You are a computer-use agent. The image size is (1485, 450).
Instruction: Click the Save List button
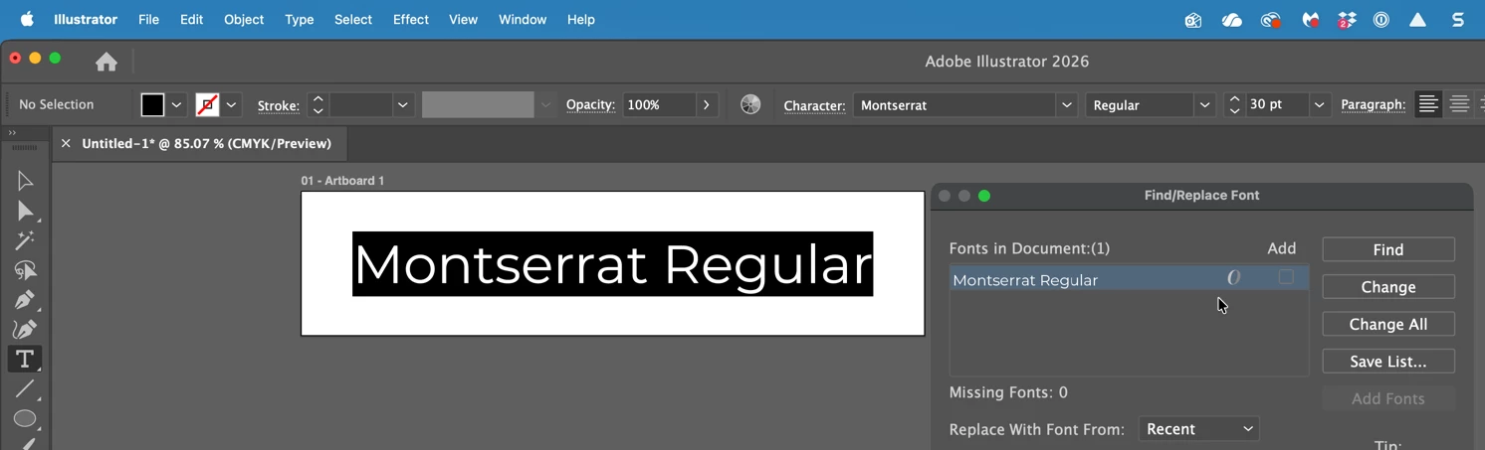coord(1388,362)
